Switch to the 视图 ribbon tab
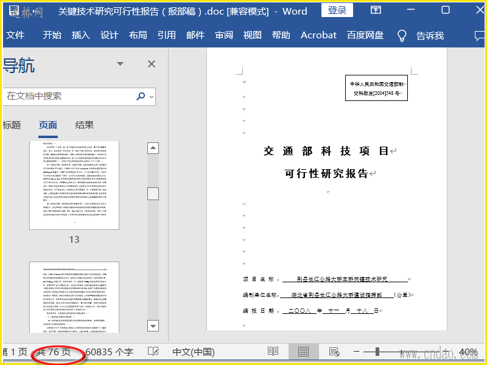The width and height of the screenshot is (487, 365). point(252,35)
